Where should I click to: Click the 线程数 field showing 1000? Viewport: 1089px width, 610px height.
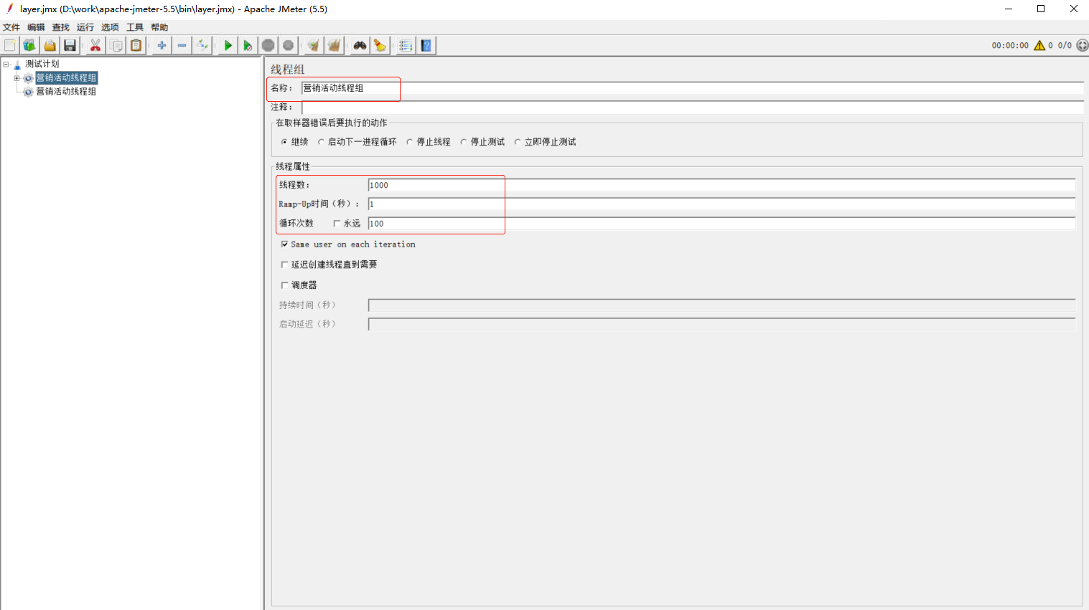click(x=721, y=185)
